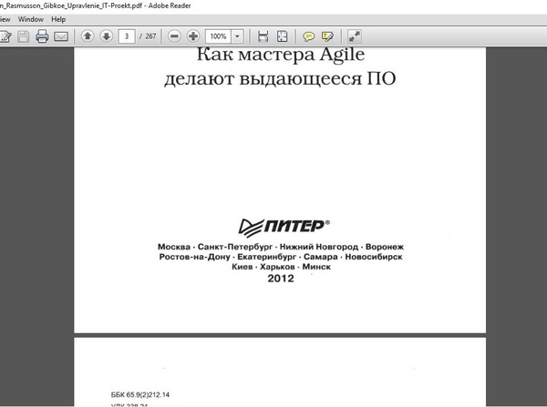Toggle fit-width scrolling mode icon
547x407 pixels.
pos(263,36)
